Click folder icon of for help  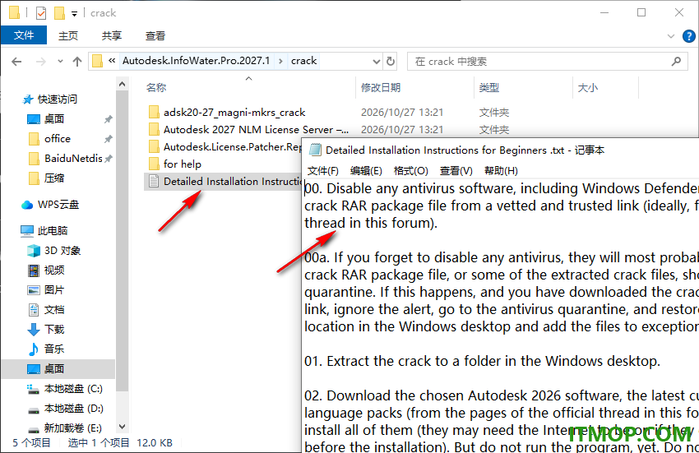click(x=154, y=164)
